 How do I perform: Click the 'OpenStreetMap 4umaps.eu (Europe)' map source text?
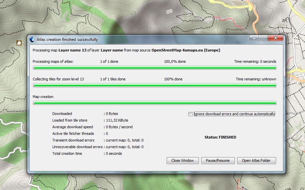coord(186,50)
